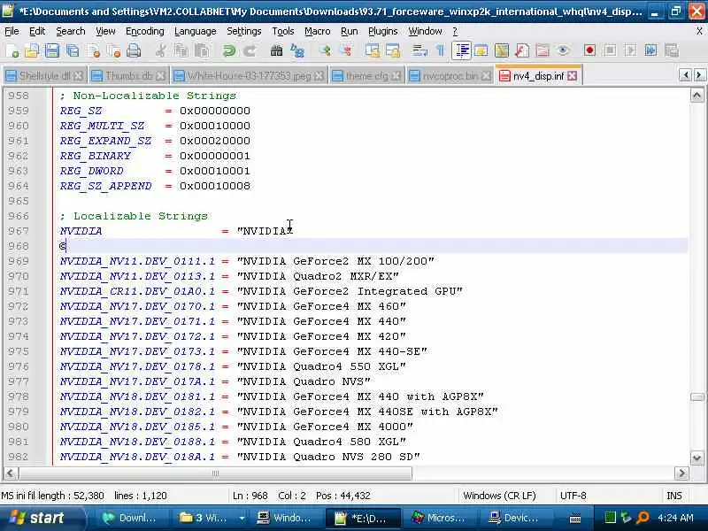Switch to the nvcoproc.bin tab

pyautogui.click(x=450, y=76)
